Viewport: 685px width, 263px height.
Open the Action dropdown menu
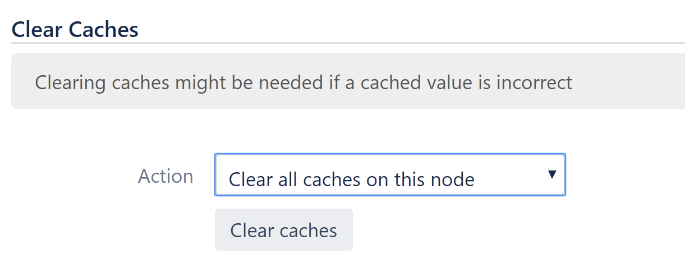pos(389,175)
